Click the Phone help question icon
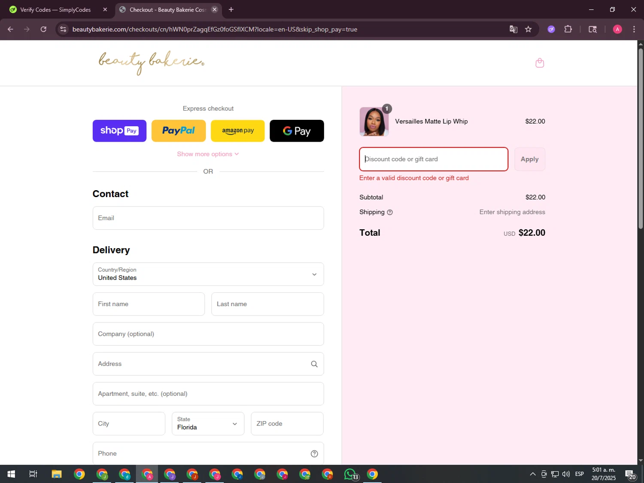 [x=314, y=454]
